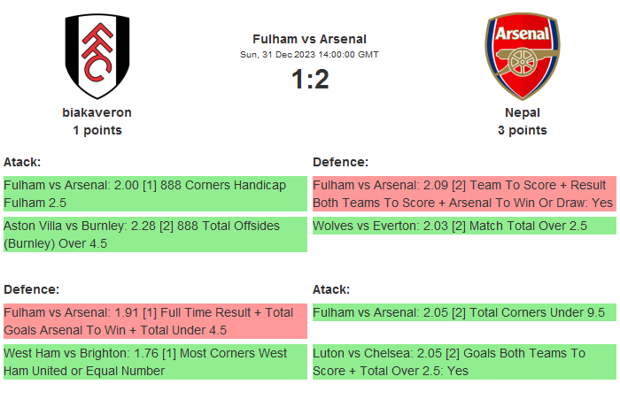Open the Fulham vs Arsenal match title
Viewport: 620px width, 407px height.
(309, 39)
